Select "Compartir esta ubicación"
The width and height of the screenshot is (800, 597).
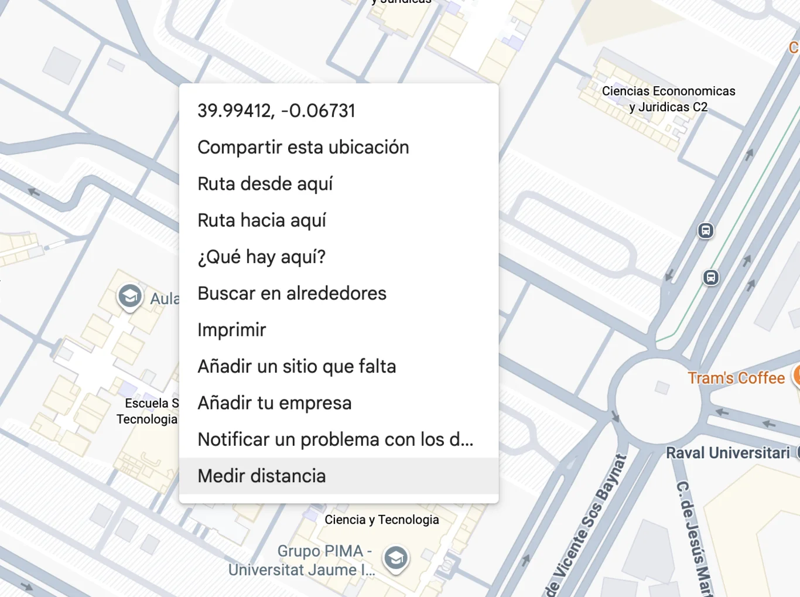tap(303, 146)
